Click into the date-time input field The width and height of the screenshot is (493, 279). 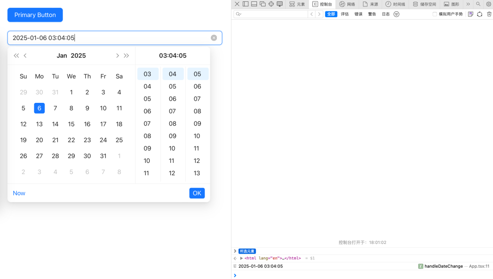[x=115, y=38]
